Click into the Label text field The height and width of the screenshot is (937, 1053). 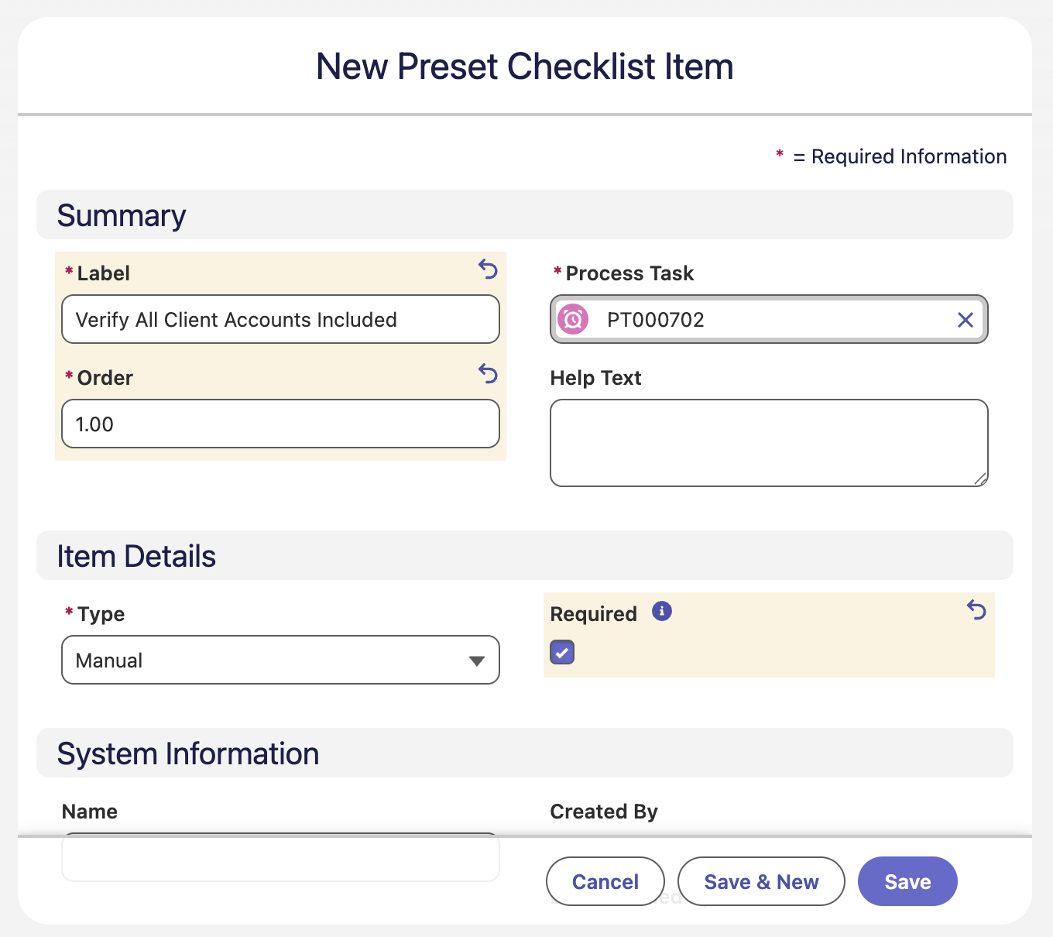[280, 319]
